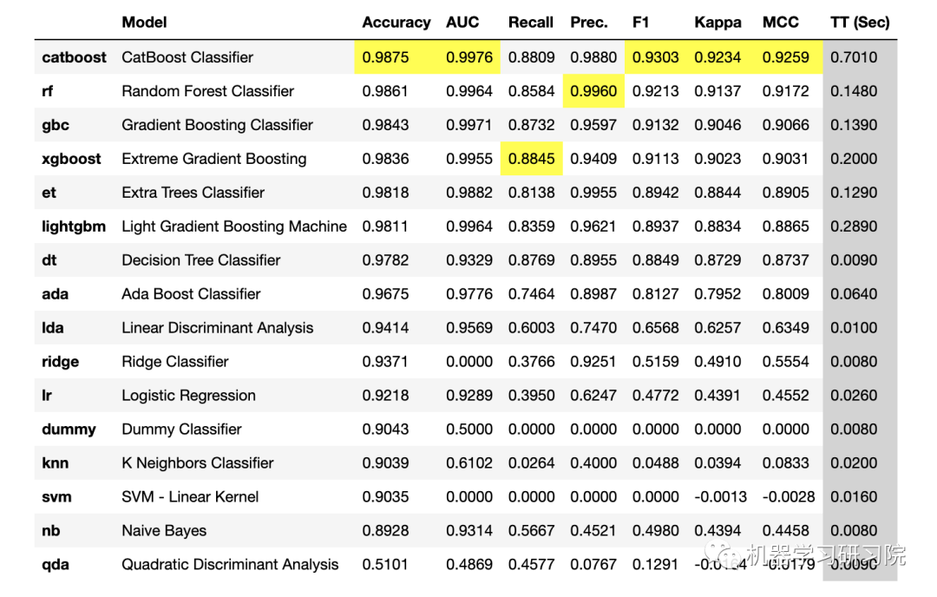Image resolution: width=937 pixels, height=597 pixels.
Task: Click catboost training time 0.7010
Action: click(854, 57)
